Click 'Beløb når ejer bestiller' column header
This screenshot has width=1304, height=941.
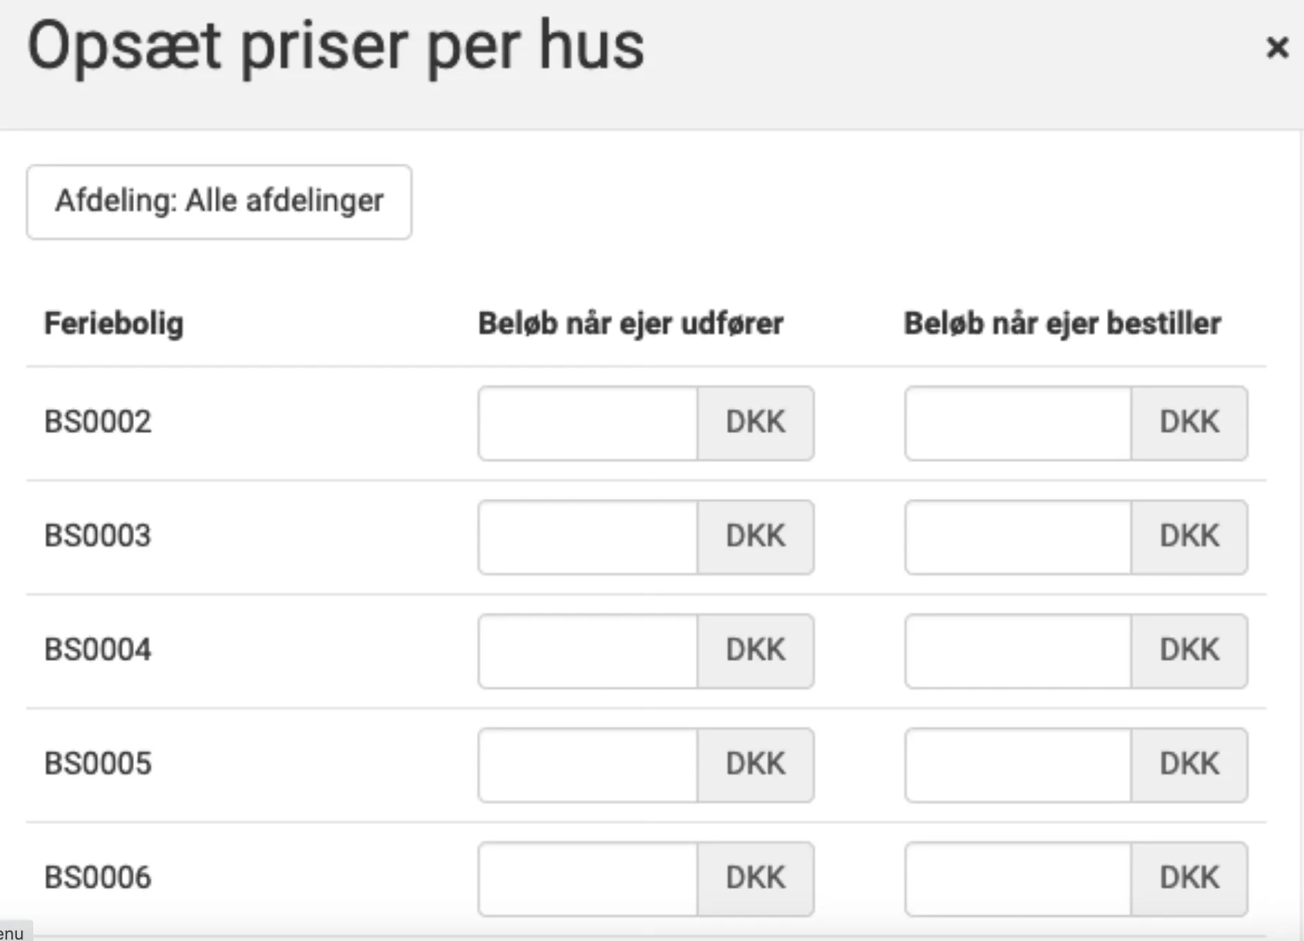point(1063,324)
